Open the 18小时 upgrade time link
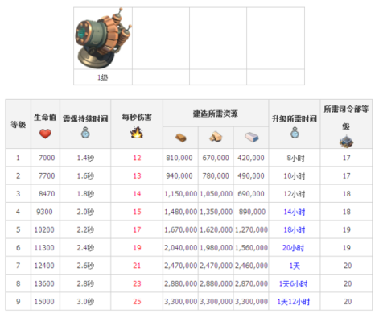The width and height of the screenshot is (379, 322). 295,230
